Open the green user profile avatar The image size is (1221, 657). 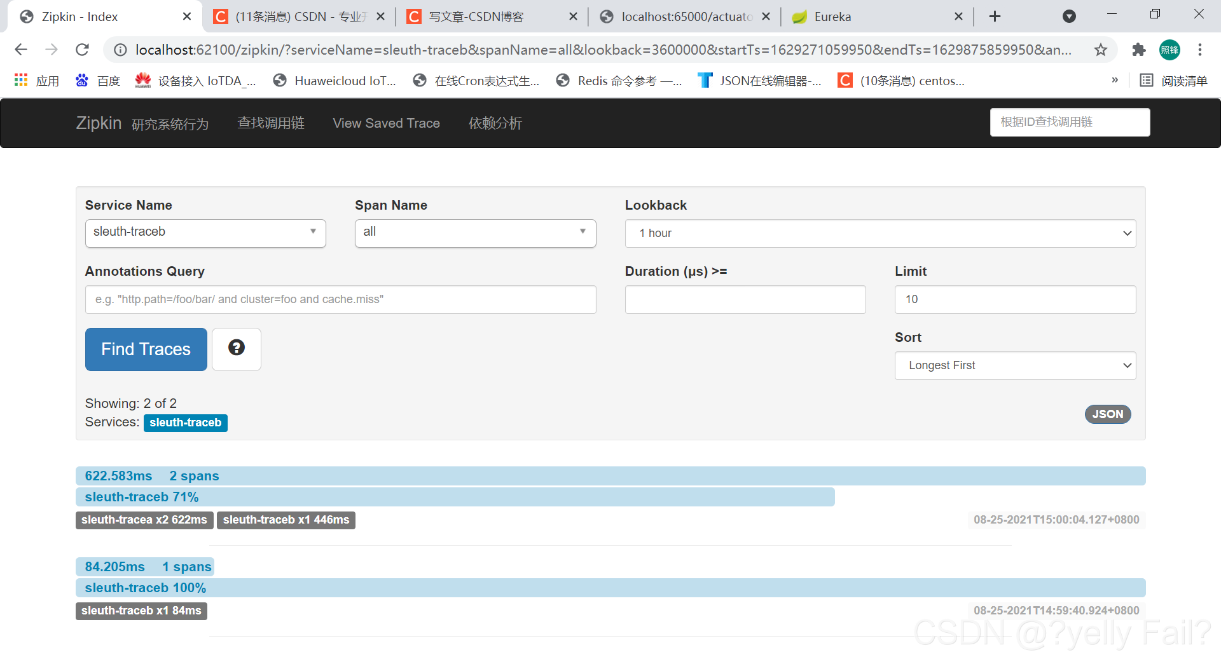[x=1169, y=50]
